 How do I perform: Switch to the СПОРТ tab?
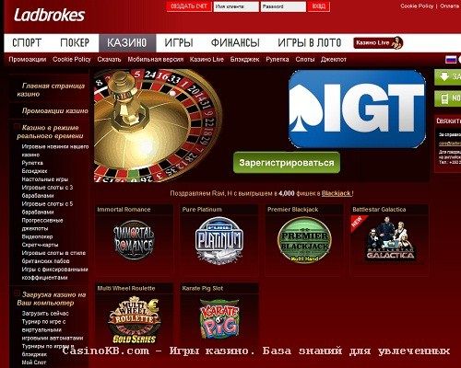27,43
